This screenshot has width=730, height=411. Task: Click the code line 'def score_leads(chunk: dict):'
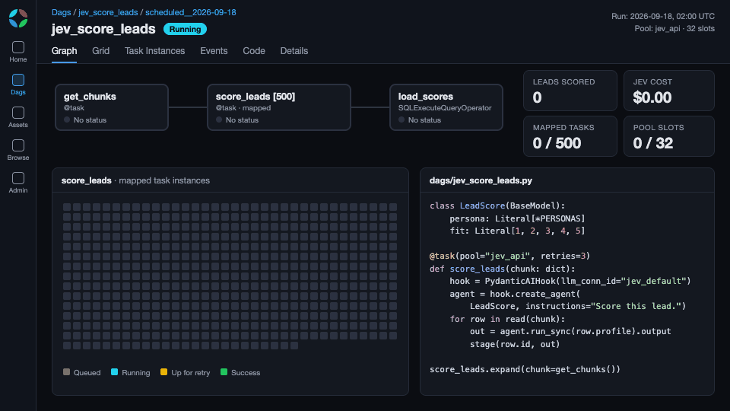coord(503,269)
